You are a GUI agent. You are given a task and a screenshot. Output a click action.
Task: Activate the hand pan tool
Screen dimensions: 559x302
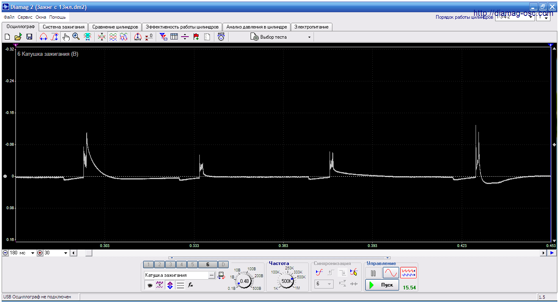[x=66, y=37]
